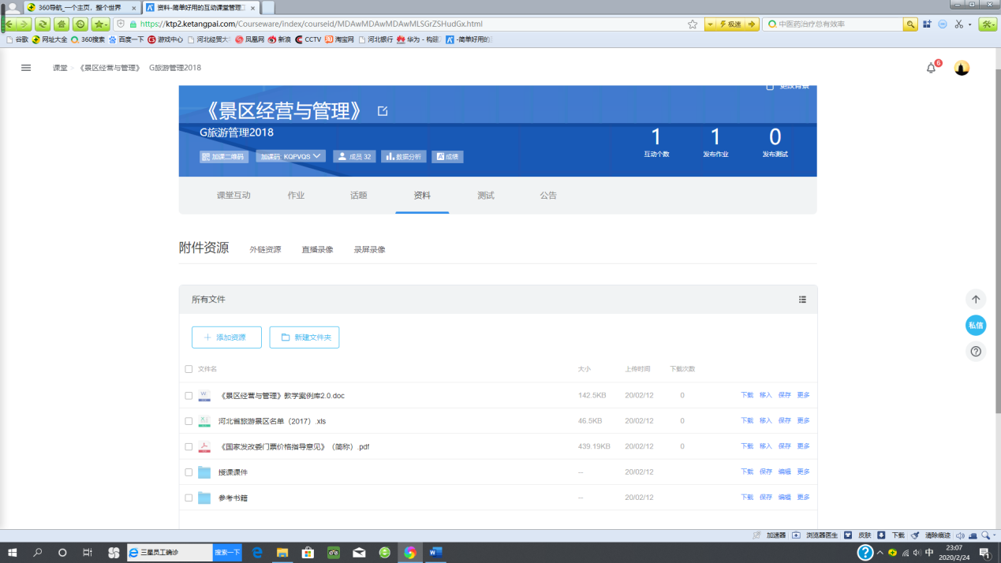Click the browser address bar
Viewport: 1001px width, 563px height.
[410, 24]
